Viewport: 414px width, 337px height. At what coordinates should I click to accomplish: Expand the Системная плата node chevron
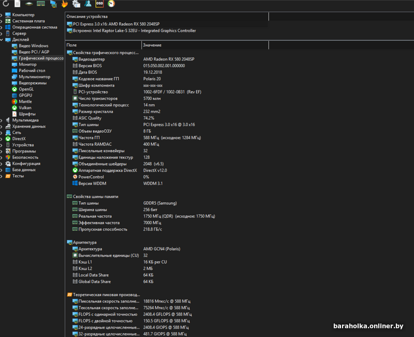coord(2,21)
